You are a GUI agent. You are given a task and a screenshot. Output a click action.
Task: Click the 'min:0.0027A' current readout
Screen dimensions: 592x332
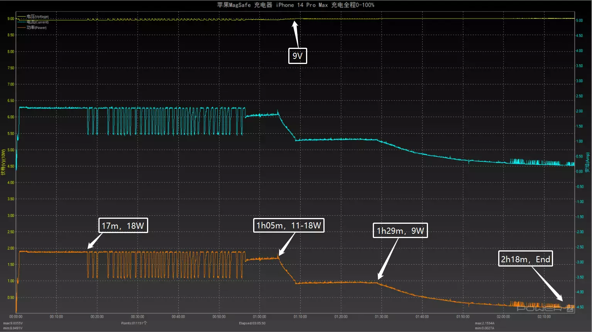click(484, 328)
